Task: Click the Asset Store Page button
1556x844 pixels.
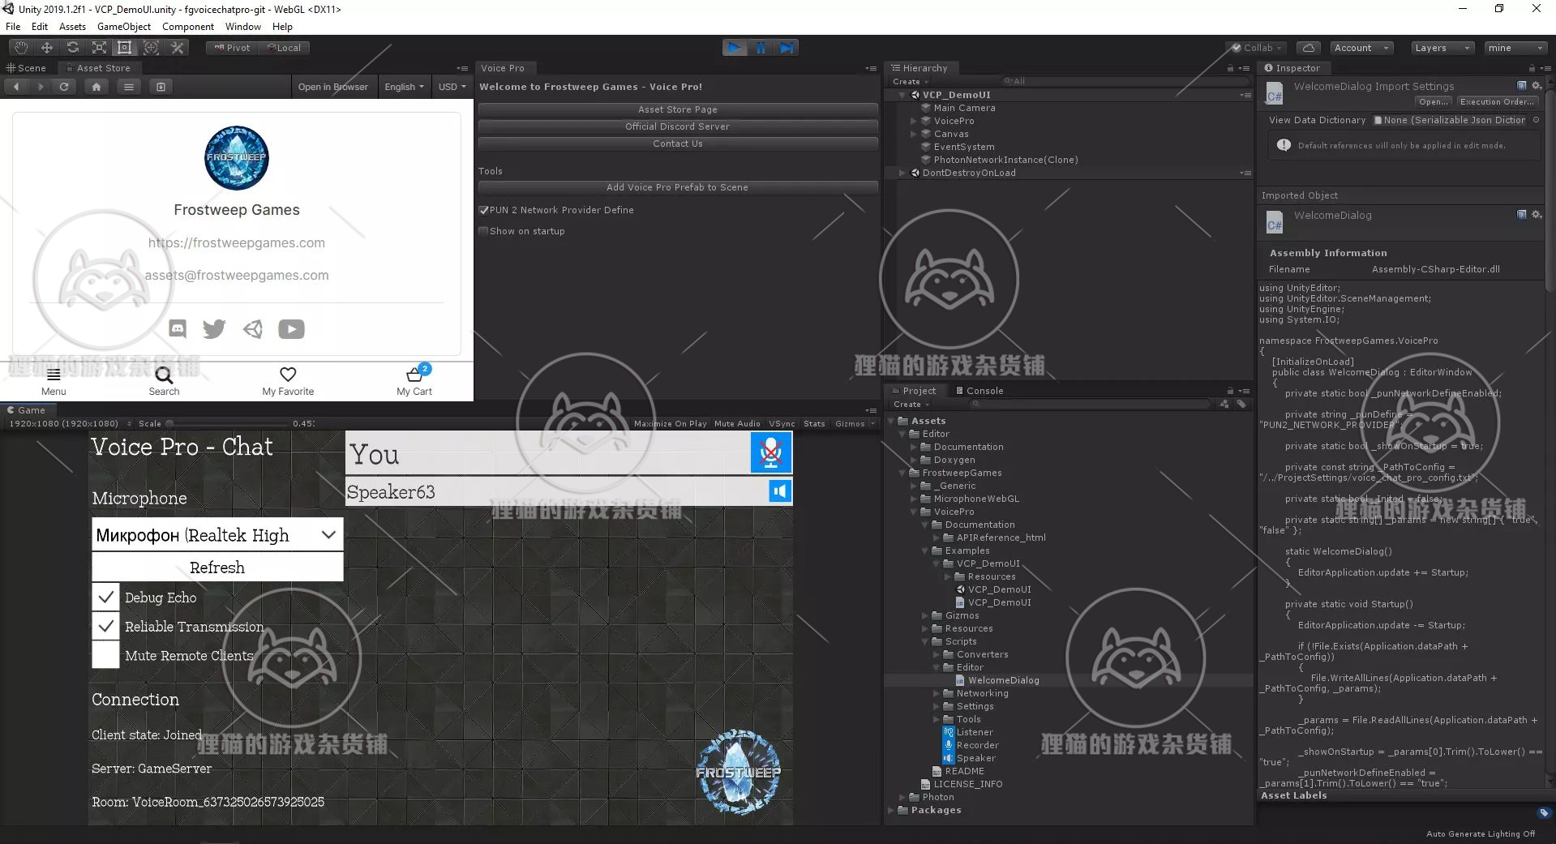Action: [678, 109]
